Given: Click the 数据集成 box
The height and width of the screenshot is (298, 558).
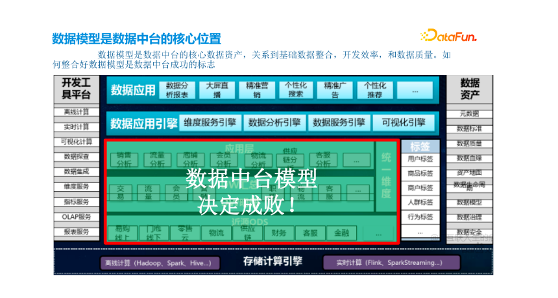Looking at the screenshot, I should tap(77, 172).
